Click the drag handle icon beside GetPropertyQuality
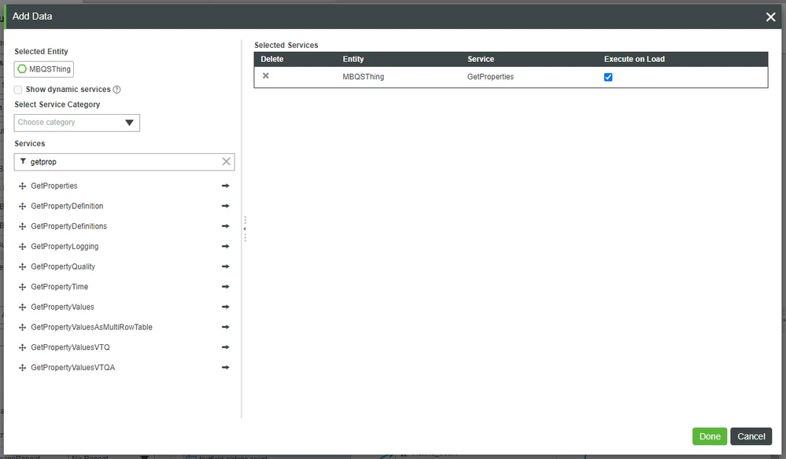786x459 pixels. 21,266
